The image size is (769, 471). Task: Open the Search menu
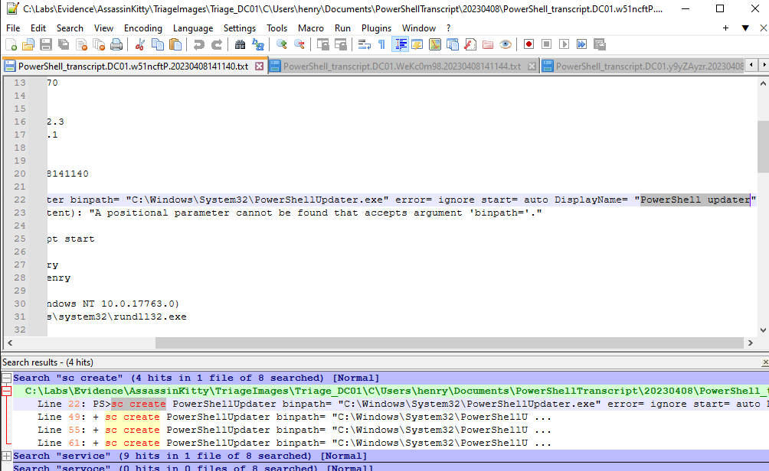pos(70,28)
